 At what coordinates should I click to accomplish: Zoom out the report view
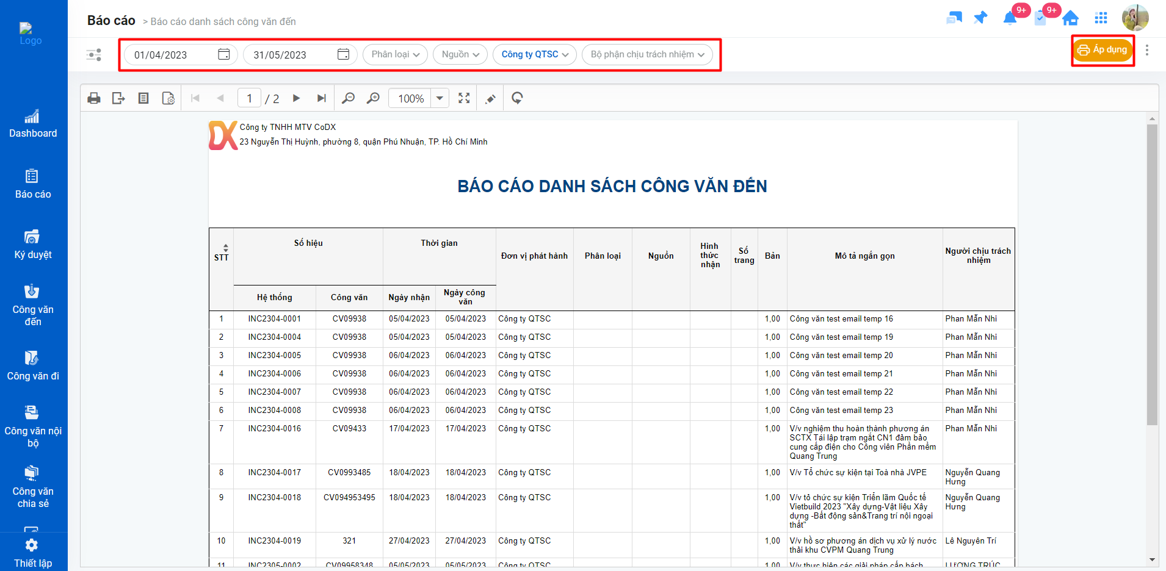click(349, 98)
